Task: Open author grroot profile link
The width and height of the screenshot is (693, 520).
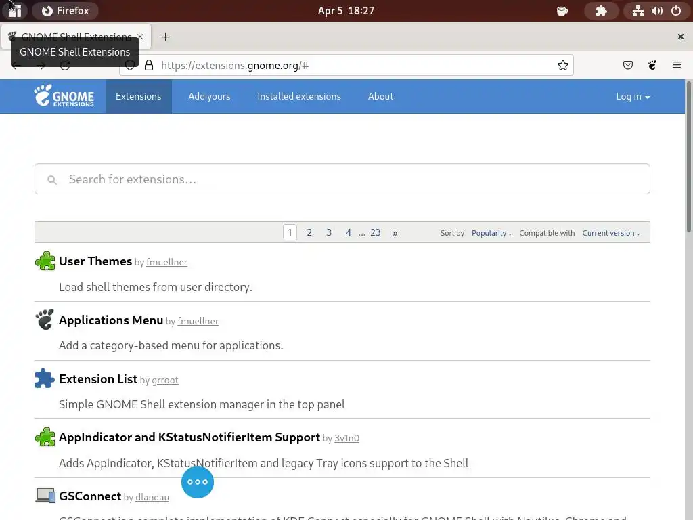Action: coord(165,380)
